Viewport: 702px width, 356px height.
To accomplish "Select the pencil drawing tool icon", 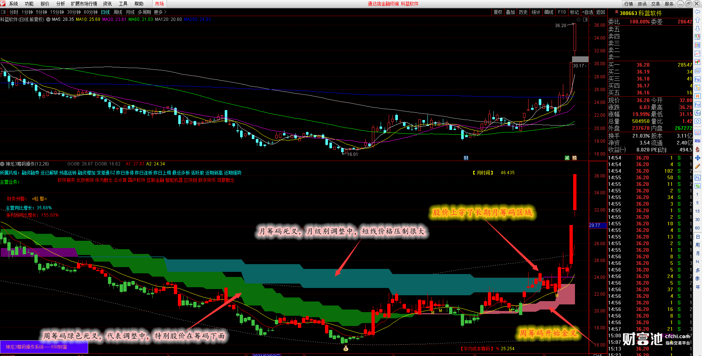I will click(x=697, y=166).
